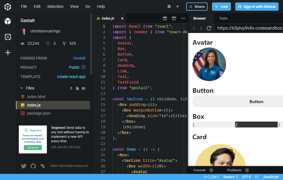This screenshot has height=180, width=283.
Task: Sign in with GitHub
Action: [257, 7]
